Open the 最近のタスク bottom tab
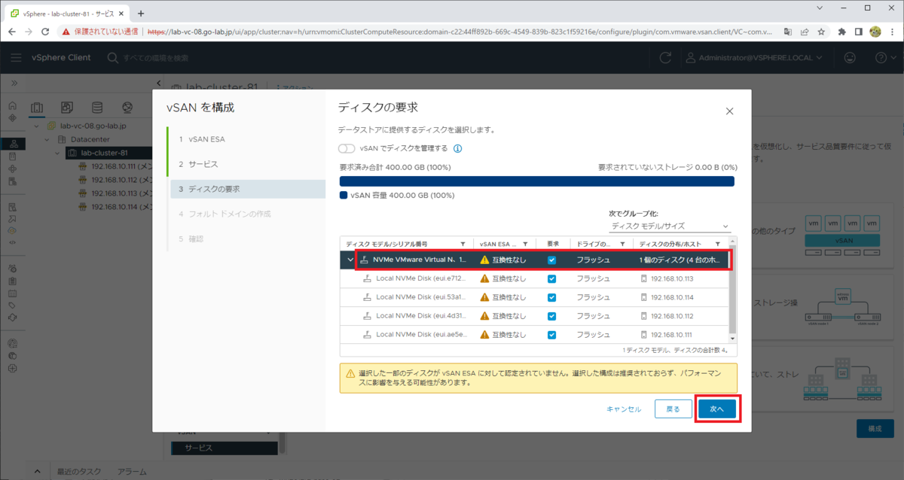This screenshot has height=480, width=904. click(x=79, y=472)
